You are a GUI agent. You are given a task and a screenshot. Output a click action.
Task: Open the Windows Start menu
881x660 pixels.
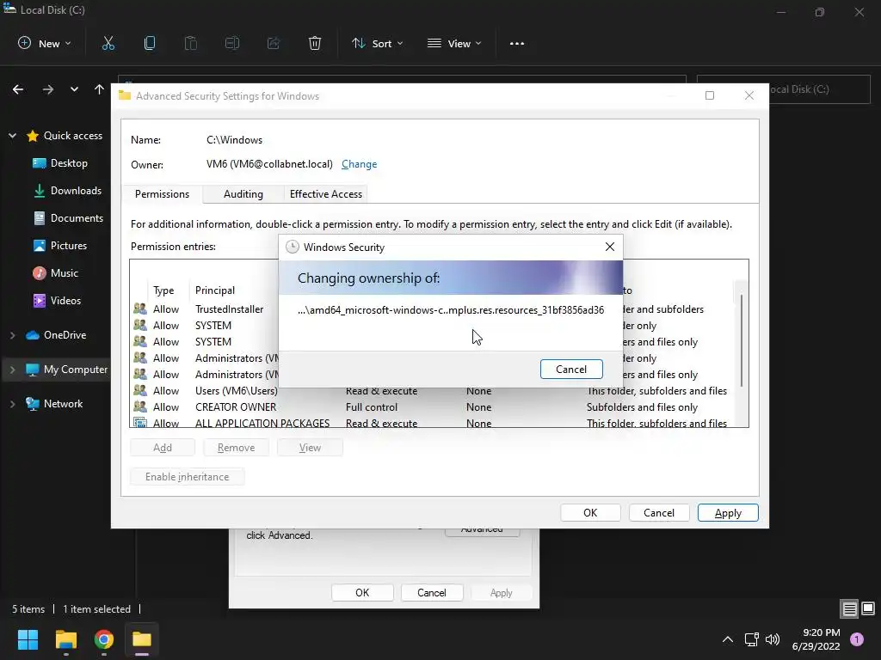[28, 639]
